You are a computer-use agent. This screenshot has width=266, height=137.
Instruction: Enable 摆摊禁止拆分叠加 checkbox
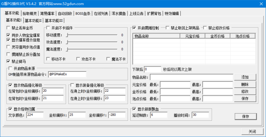8,54
